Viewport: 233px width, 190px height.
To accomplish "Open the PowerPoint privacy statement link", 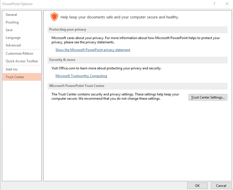I will tap(93, 50).
